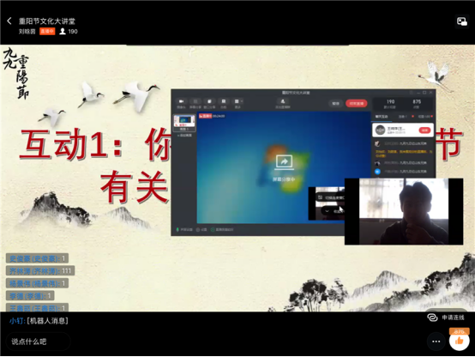Select the scene thumbnail in the left panel

[184, 123]
